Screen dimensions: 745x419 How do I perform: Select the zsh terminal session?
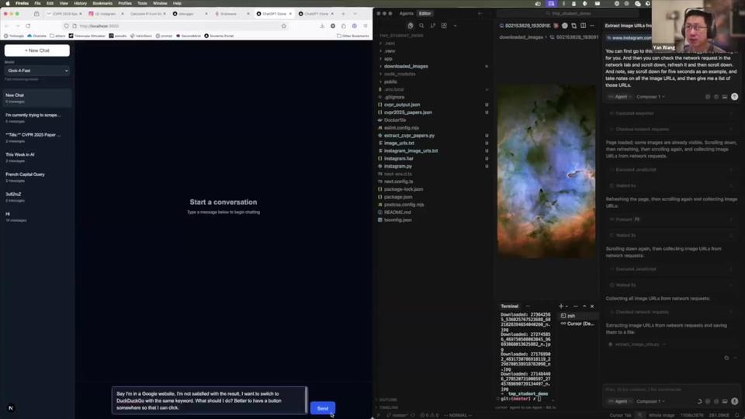(577, 316)
